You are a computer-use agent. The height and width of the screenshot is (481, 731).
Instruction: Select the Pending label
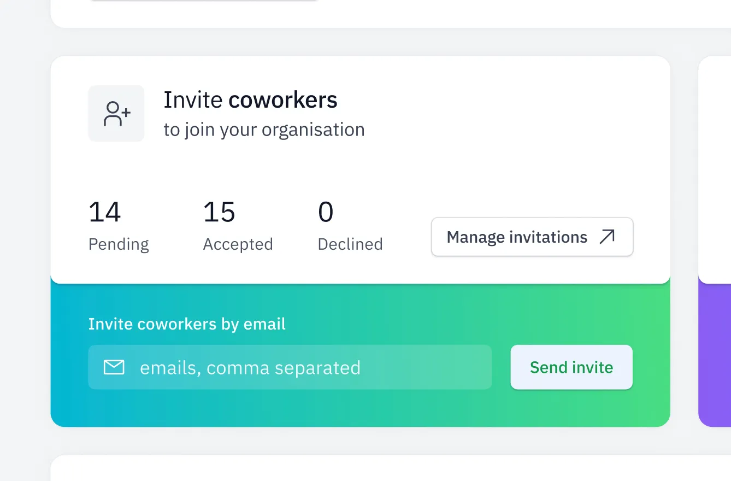pyautogui.click(x=119, y=244)
